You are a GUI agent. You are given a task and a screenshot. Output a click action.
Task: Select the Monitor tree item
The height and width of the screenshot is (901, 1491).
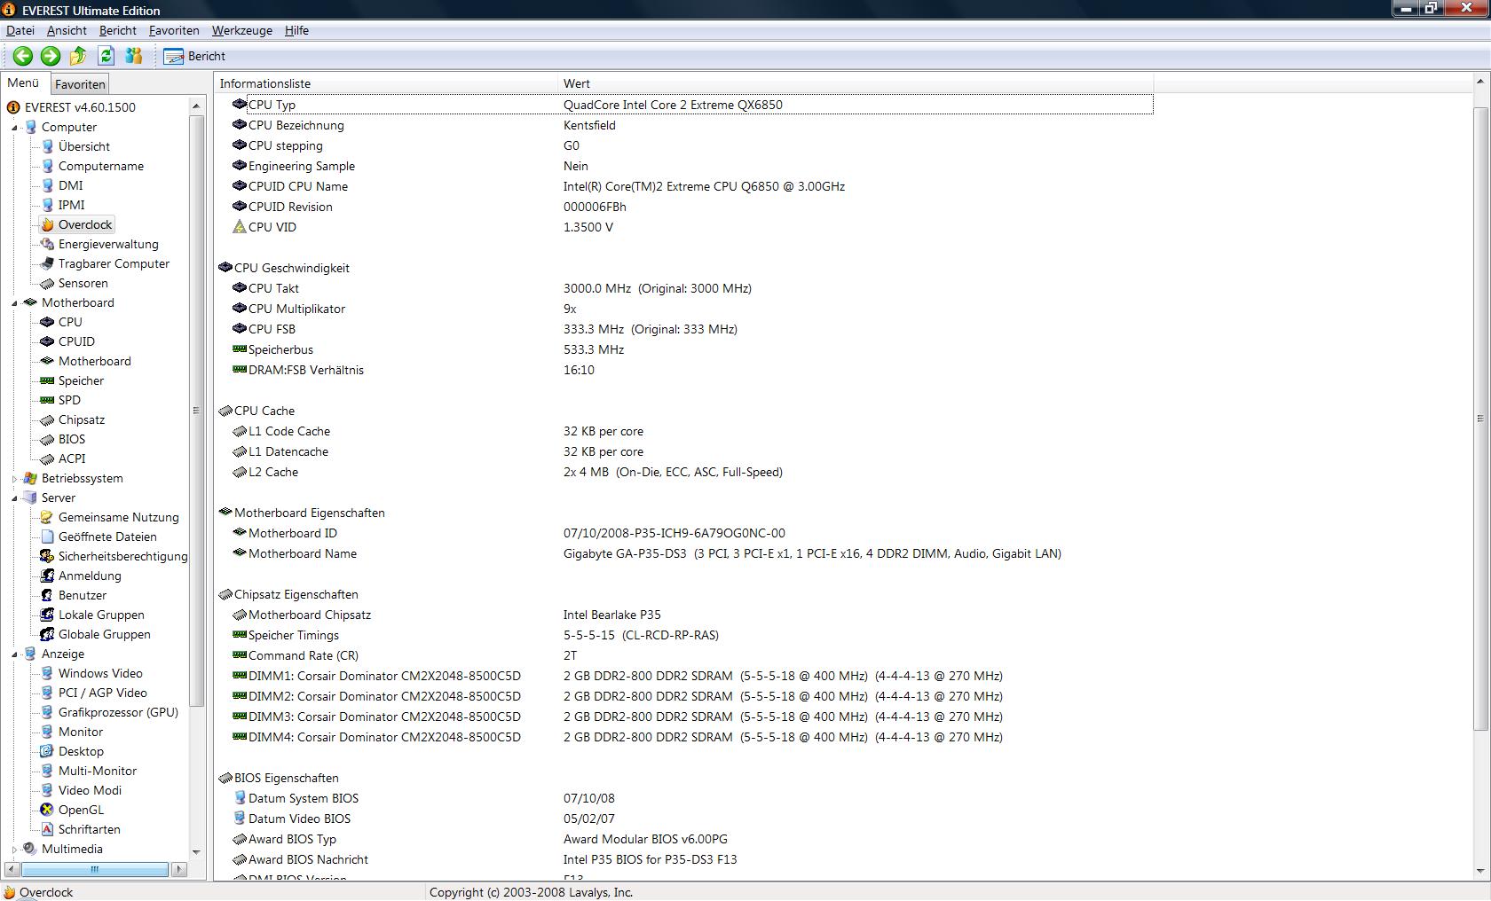click(81, 732)
